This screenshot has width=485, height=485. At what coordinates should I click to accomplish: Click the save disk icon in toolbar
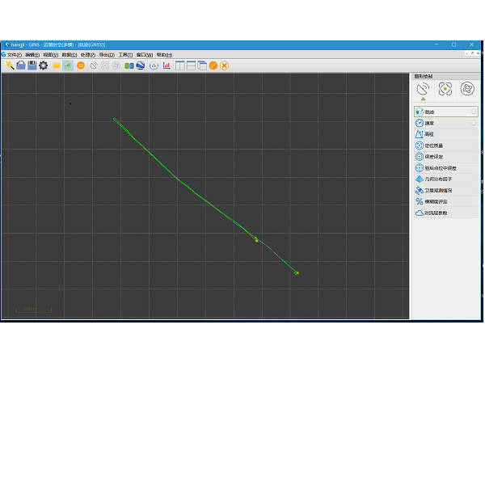[x=32, y=65]
